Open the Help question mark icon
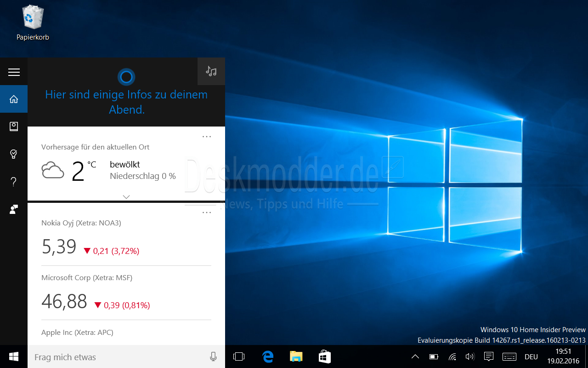 pos(14,182)
